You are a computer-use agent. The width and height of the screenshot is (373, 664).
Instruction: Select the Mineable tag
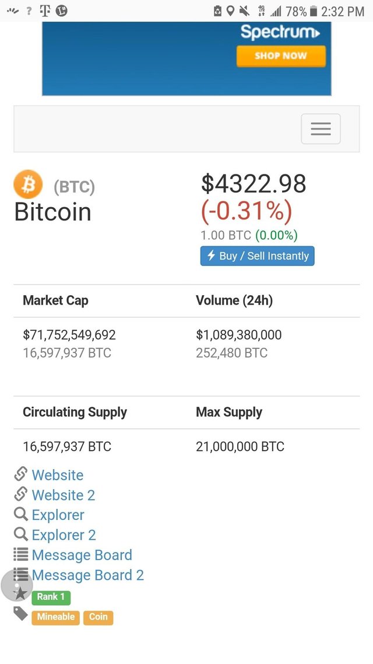click(x=55, y=617)
